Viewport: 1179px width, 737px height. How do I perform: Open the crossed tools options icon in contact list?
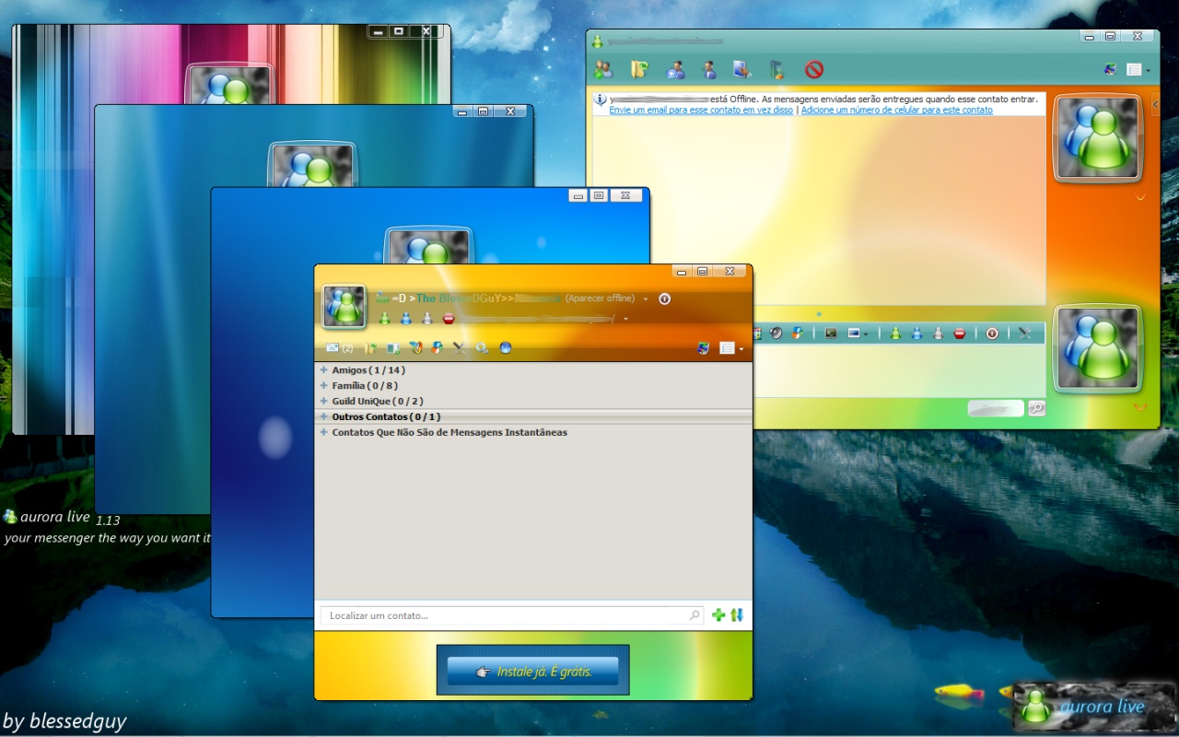point(459,347)
